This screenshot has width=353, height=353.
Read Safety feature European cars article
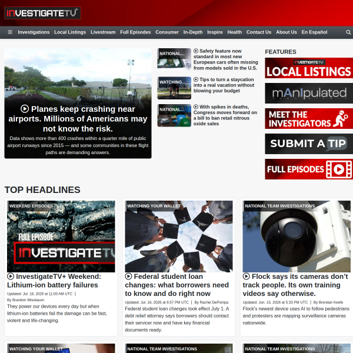tap(225, 59)
